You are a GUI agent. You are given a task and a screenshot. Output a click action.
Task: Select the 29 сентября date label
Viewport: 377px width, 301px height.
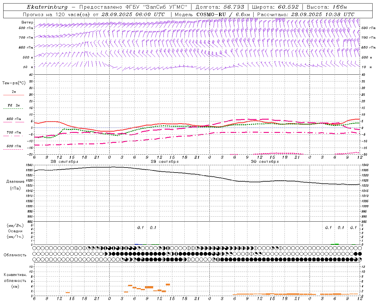coord(165,162)
